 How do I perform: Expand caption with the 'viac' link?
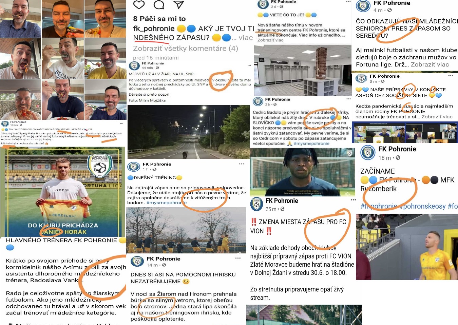pyautogui.click(x=246, y=38)
